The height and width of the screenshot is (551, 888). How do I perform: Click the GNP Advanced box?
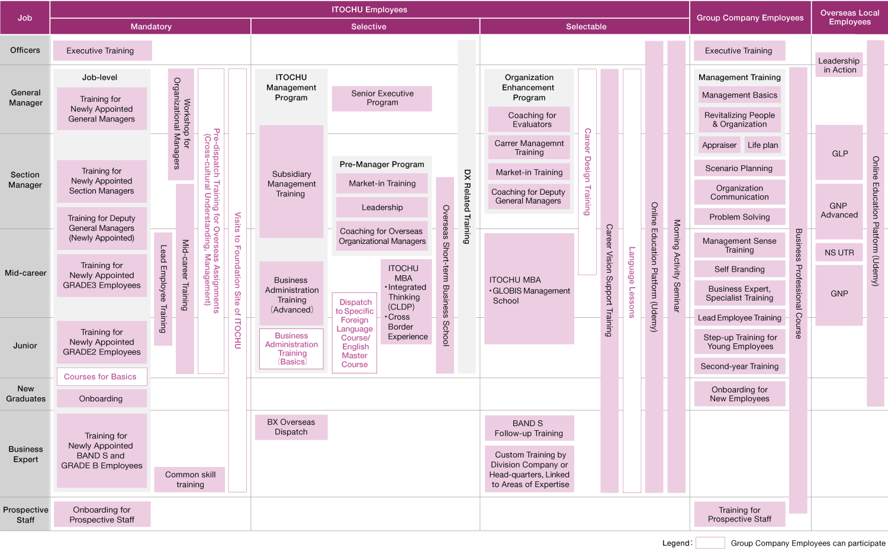pos(839,211)
